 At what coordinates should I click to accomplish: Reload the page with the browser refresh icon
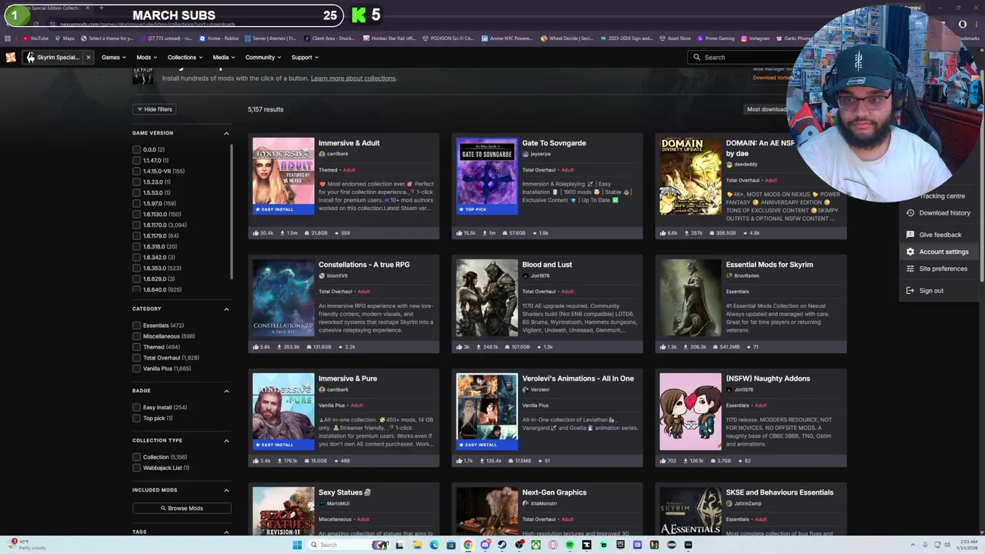(x=35, y=25)
